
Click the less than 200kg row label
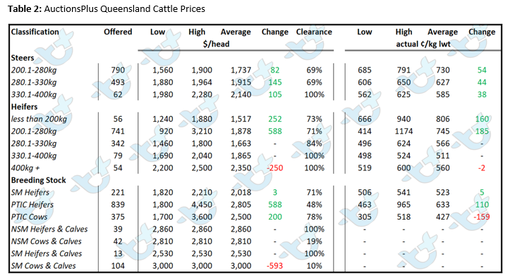click(39, 119)
